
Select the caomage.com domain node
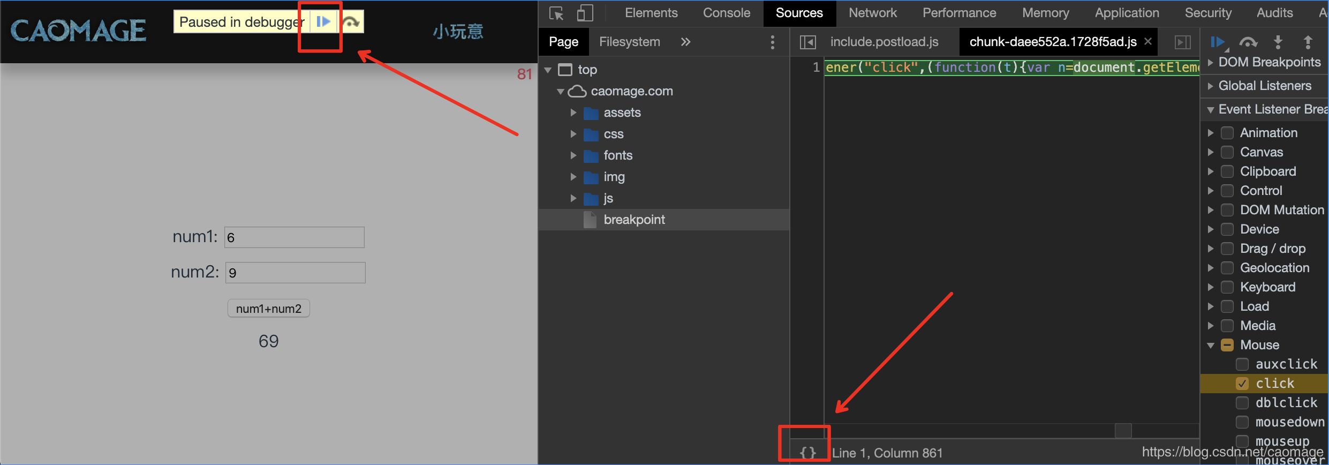coord(632,91)
